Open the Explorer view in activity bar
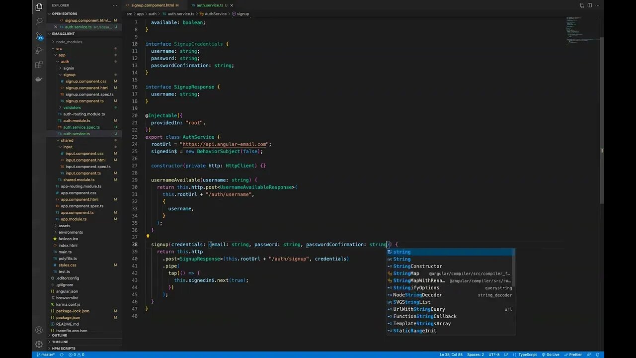 [39, 7]
